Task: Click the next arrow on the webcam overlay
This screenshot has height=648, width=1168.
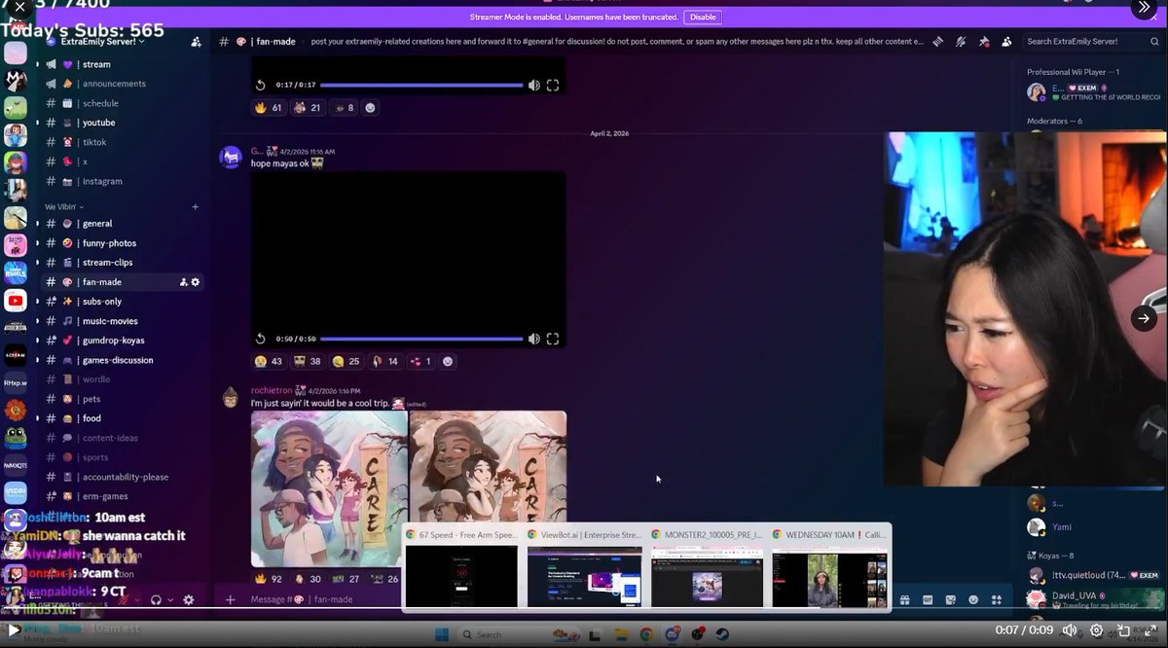Action: [x=1144, y=318]
